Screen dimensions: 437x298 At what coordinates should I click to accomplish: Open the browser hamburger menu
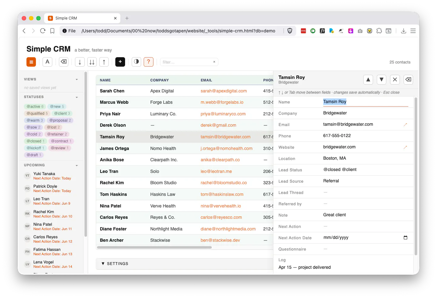413,31
